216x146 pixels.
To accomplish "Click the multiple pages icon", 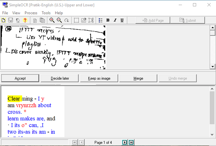I will tap(42, 20).
